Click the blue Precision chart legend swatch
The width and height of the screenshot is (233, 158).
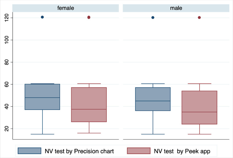pos(29,151)
